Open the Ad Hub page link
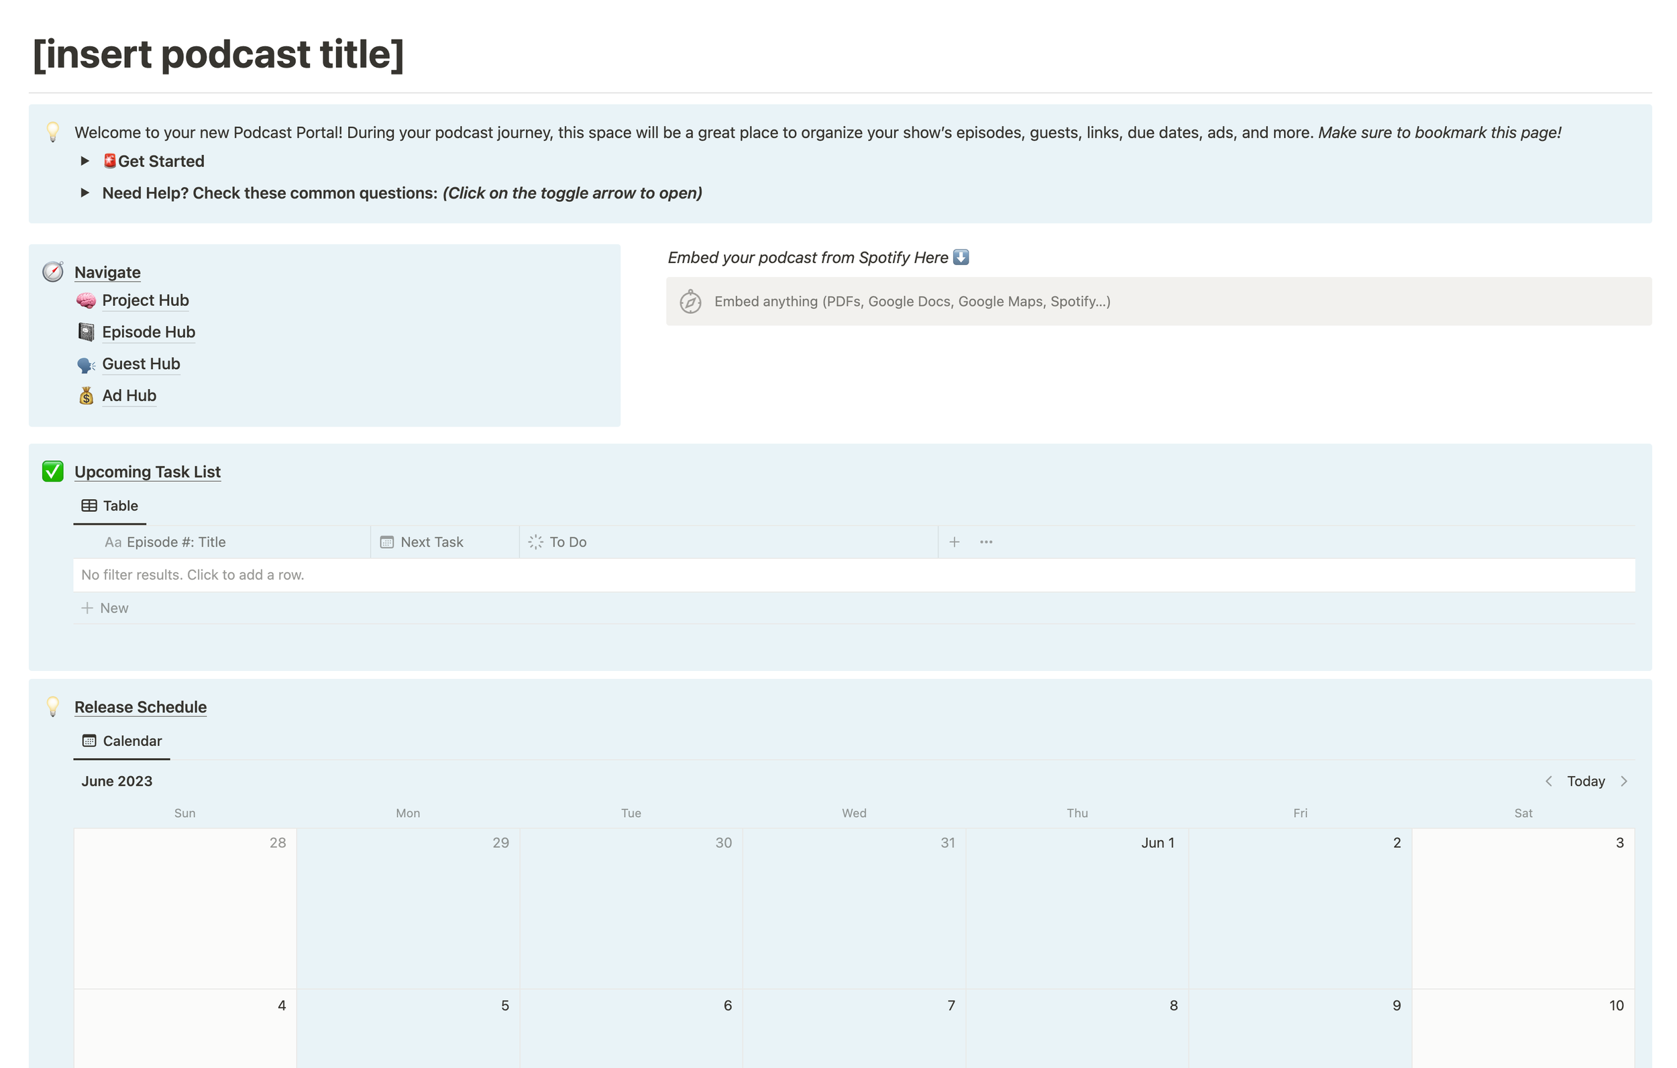1677x1068 pixels. 129,396
